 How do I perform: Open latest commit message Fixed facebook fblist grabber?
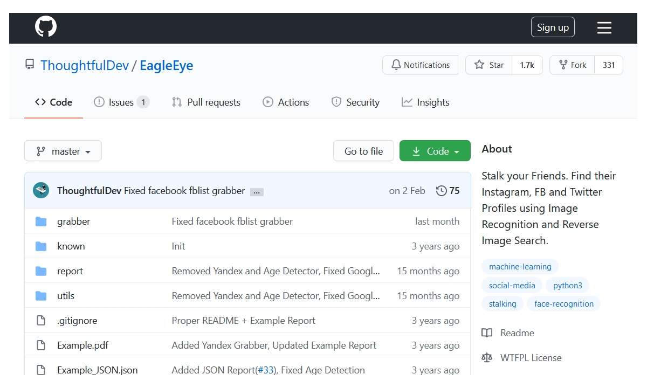click(x=184, y=191)
